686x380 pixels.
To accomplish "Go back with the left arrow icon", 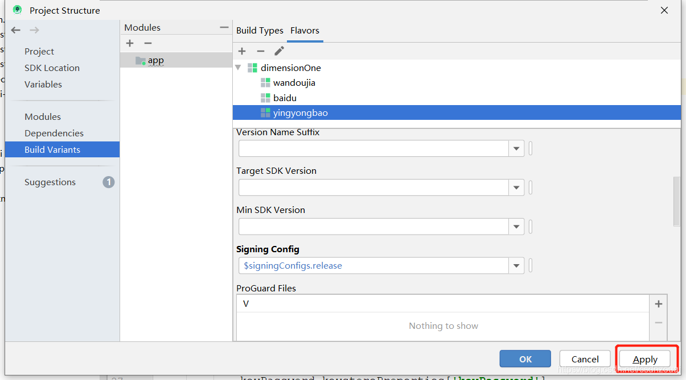I will point(16,30).
